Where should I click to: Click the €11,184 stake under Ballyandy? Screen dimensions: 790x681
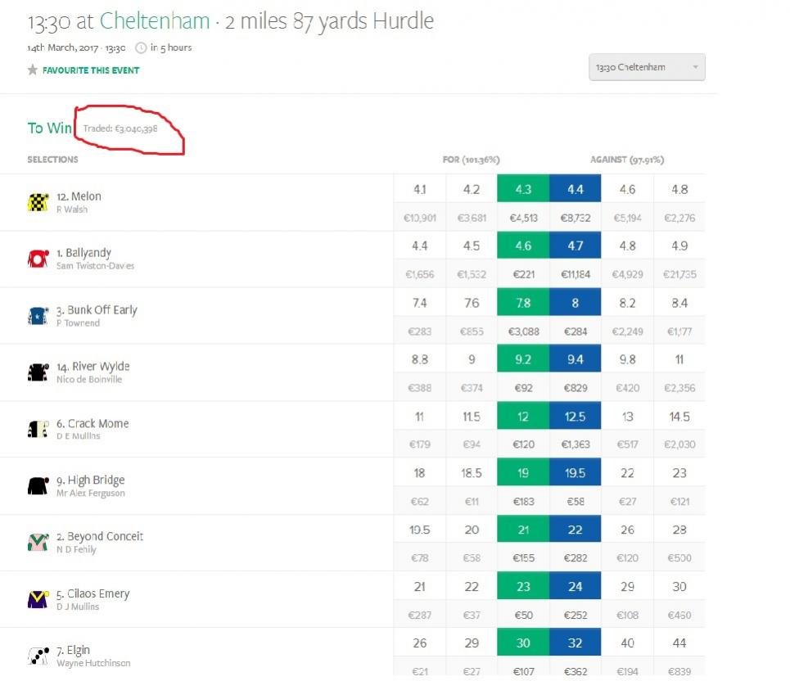click(575, 274)
